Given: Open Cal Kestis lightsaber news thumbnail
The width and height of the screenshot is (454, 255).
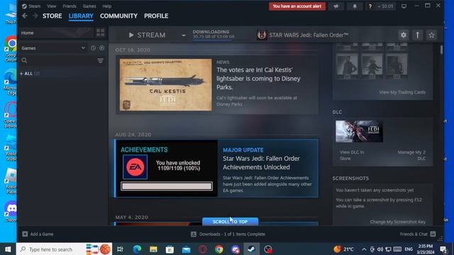Looking at the screenshot, I should coord(165,85).
